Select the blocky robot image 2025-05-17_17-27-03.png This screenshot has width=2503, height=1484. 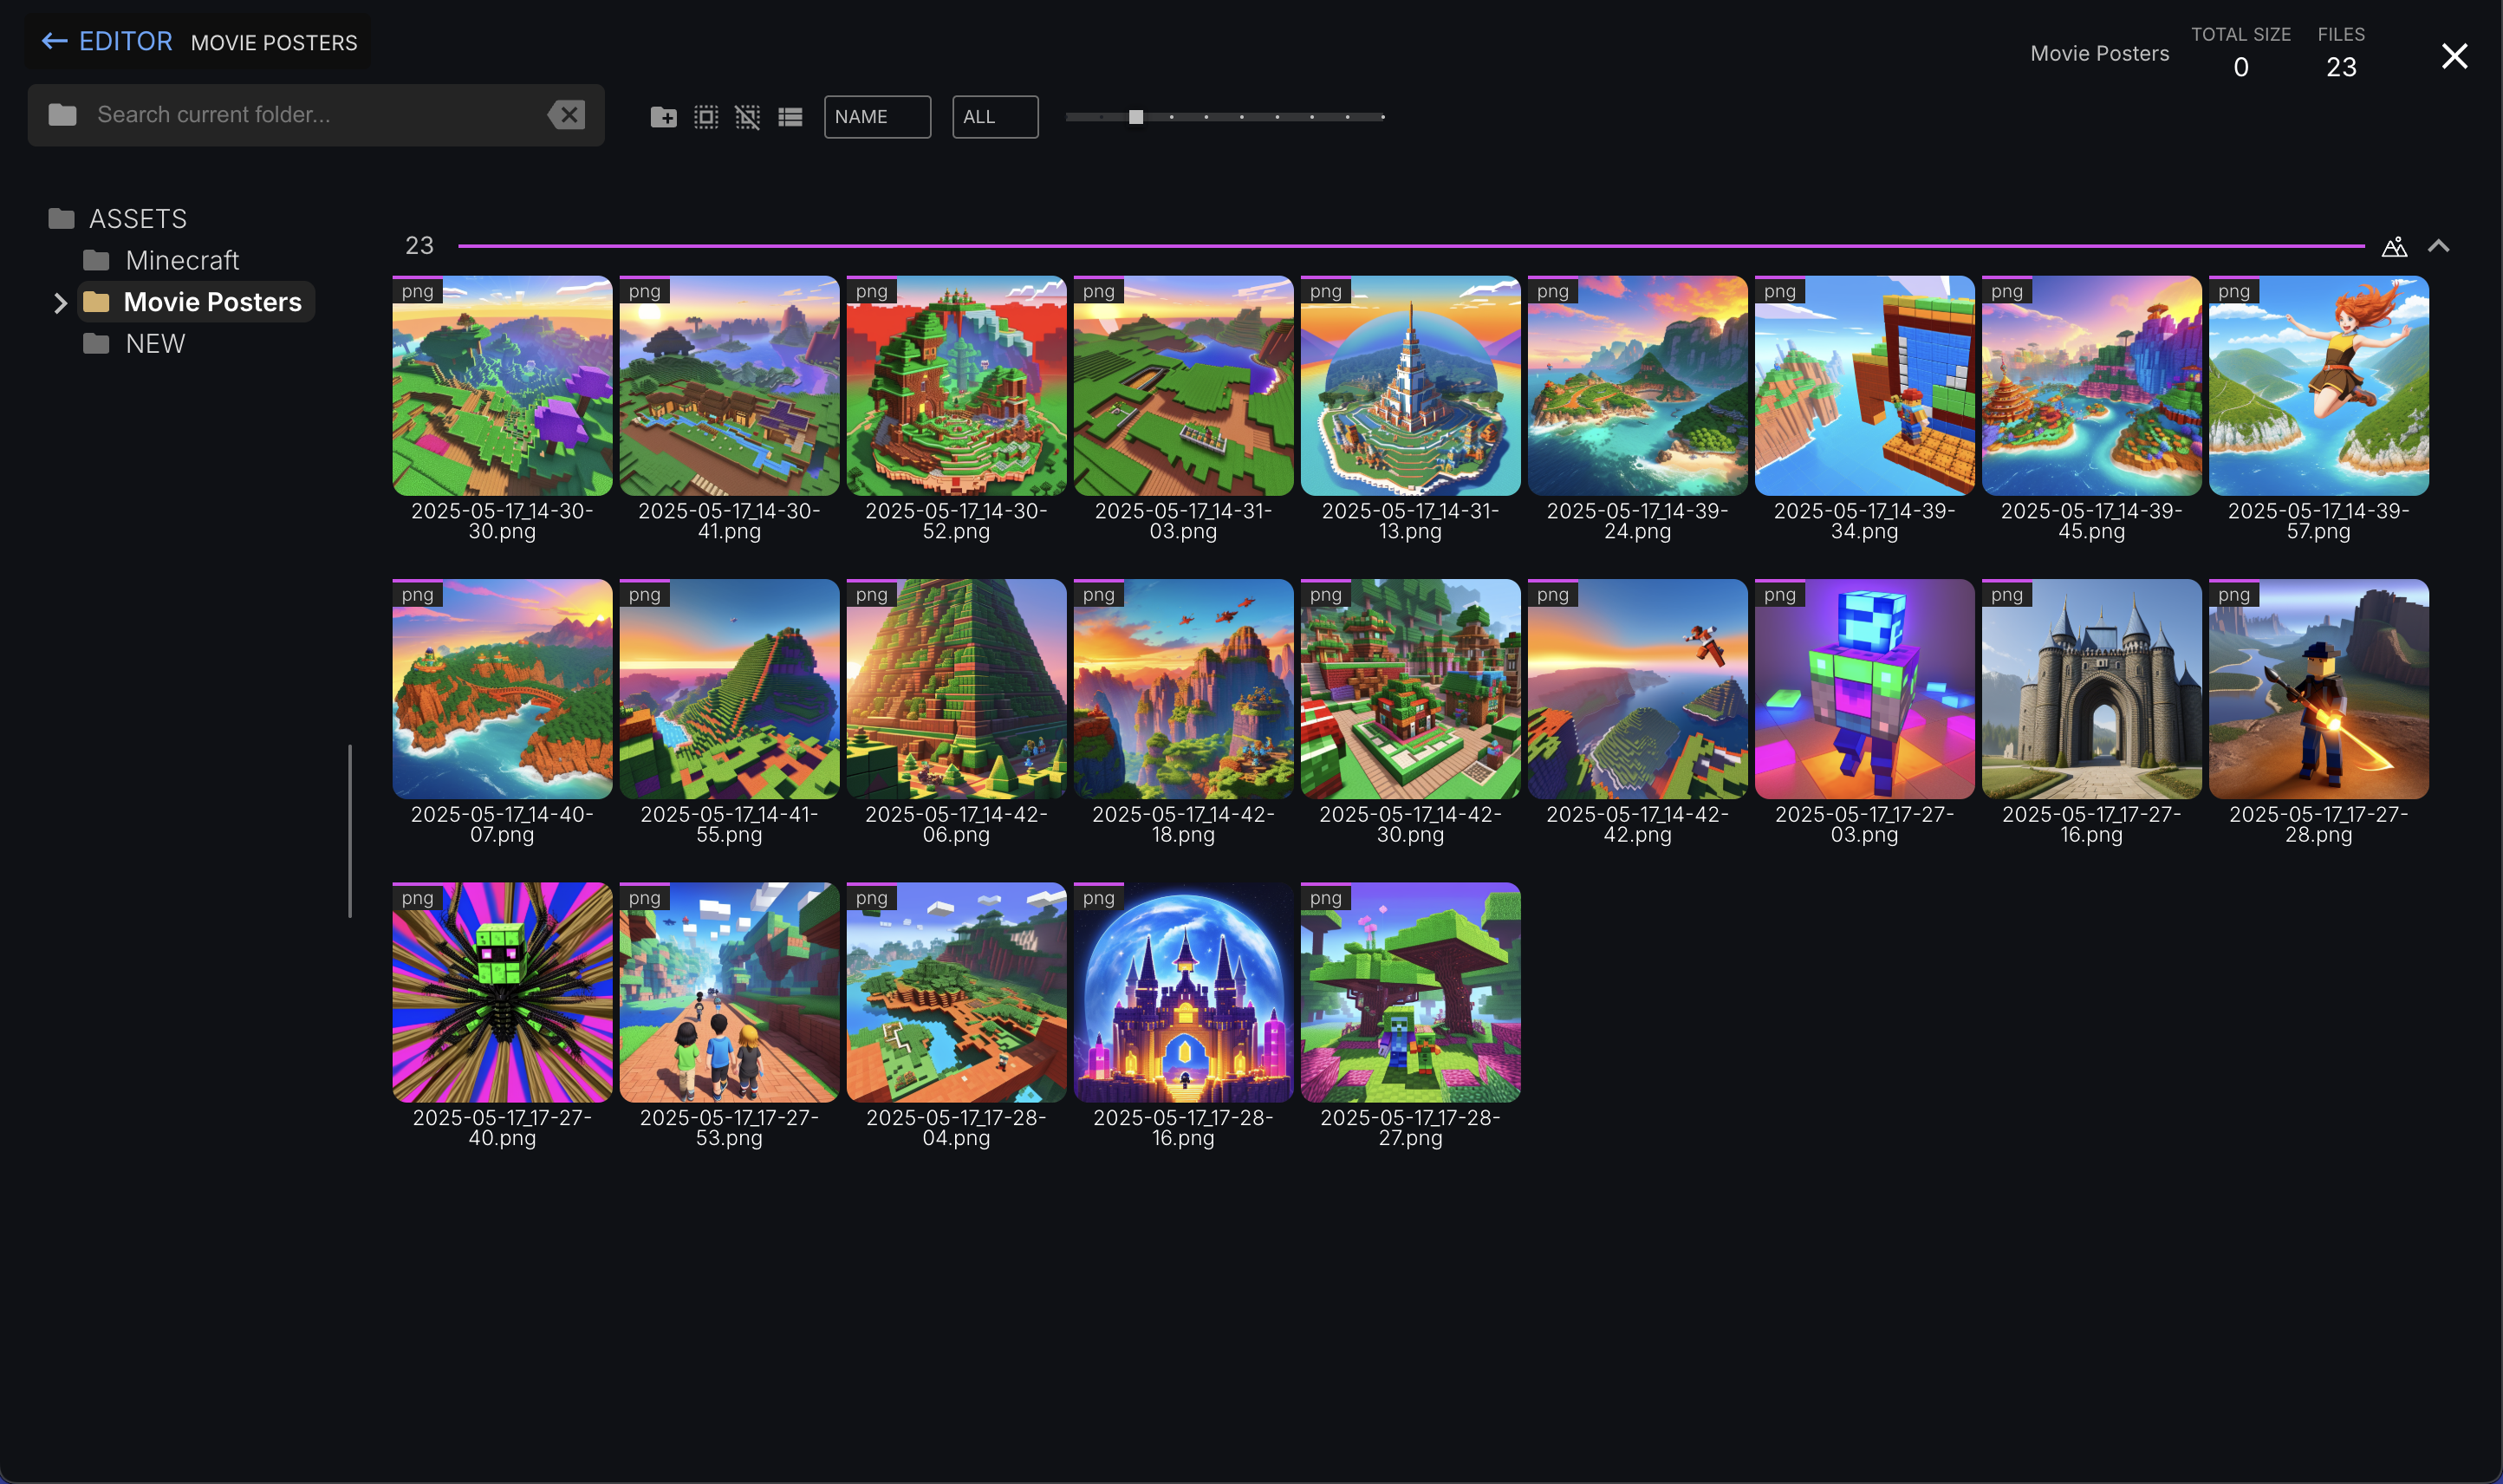(x=1864, y=689)
